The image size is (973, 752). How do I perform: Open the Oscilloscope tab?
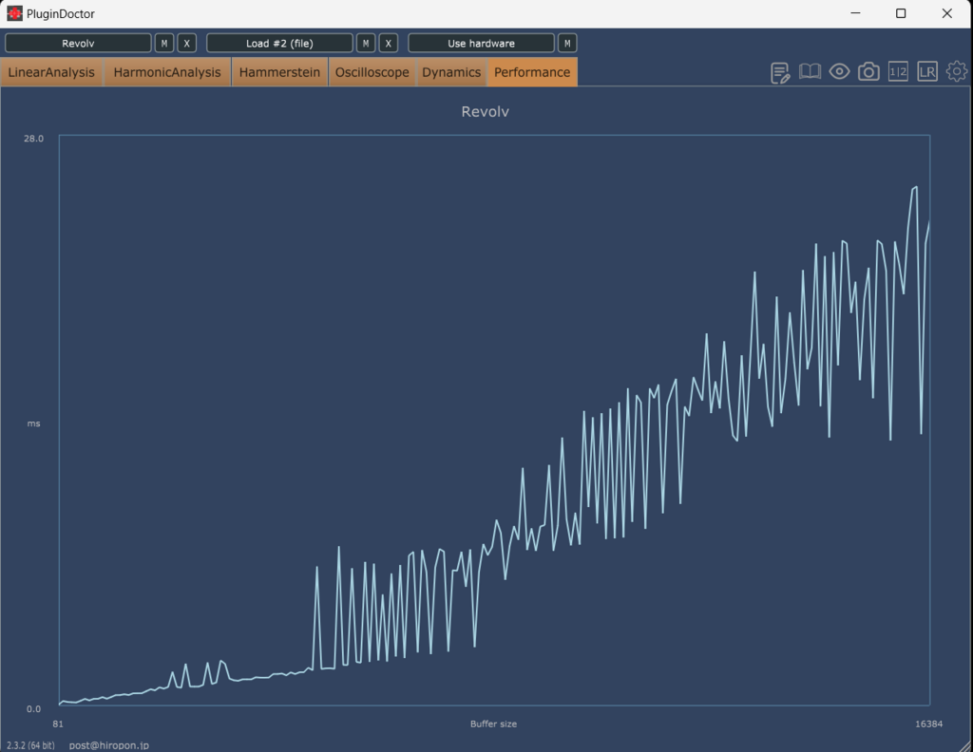coord(372,72)
